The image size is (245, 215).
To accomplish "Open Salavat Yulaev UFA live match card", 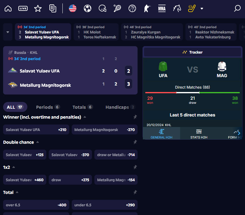I will [x=43, y=32].
